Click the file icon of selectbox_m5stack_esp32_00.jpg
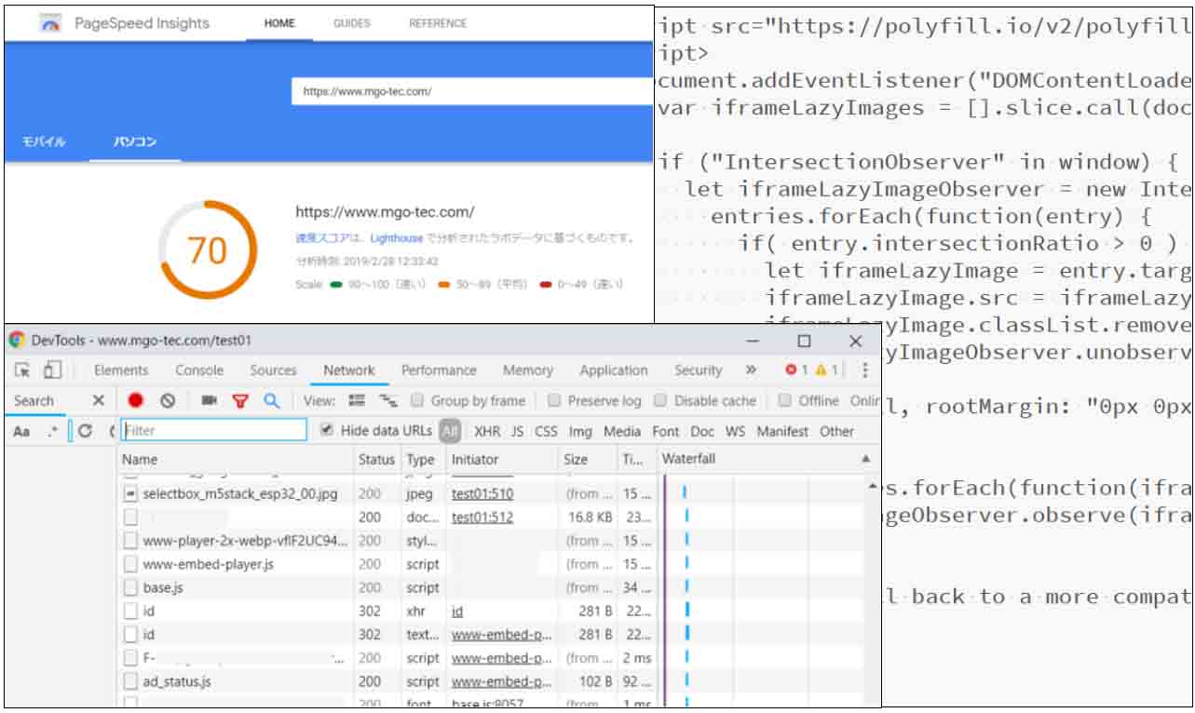1195x713 pixels. click(131, 494)
